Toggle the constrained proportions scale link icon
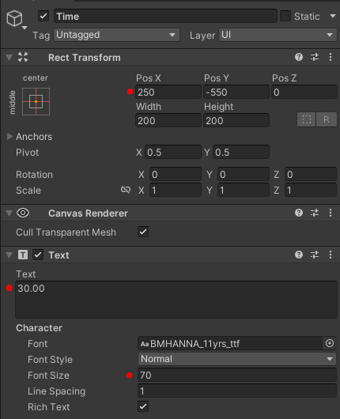Screen dimensions: 340x419 click(126, 190)
